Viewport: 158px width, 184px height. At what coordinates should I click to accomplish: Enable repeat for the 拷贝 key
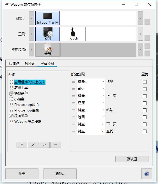pyautogui.click(x=145, y=82)
